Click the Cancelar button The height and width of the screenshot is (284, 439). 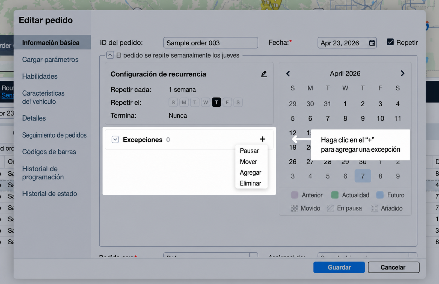tap(393, 267)
